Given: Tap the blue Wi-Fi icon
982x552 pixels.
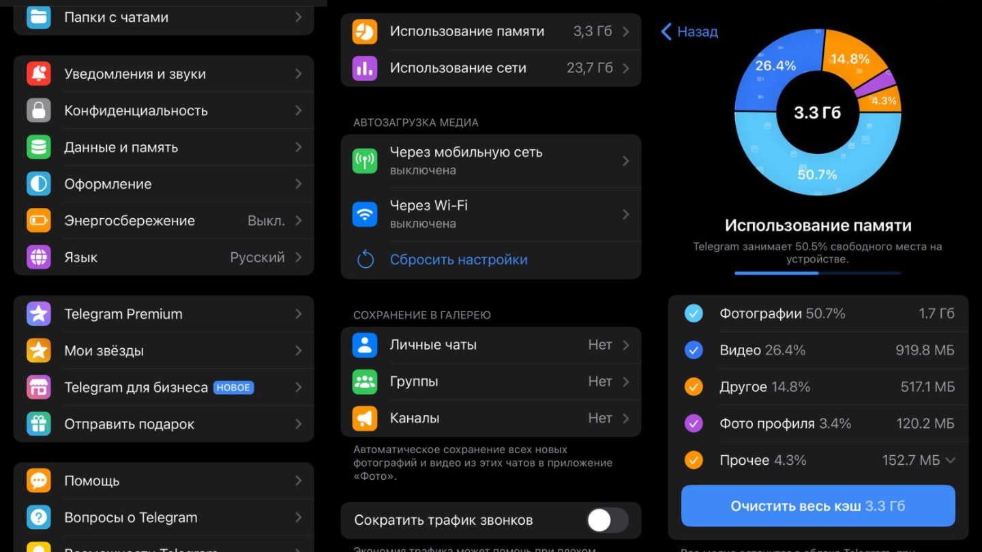Looking at the screenshot, I should click(x=365, y=214).
